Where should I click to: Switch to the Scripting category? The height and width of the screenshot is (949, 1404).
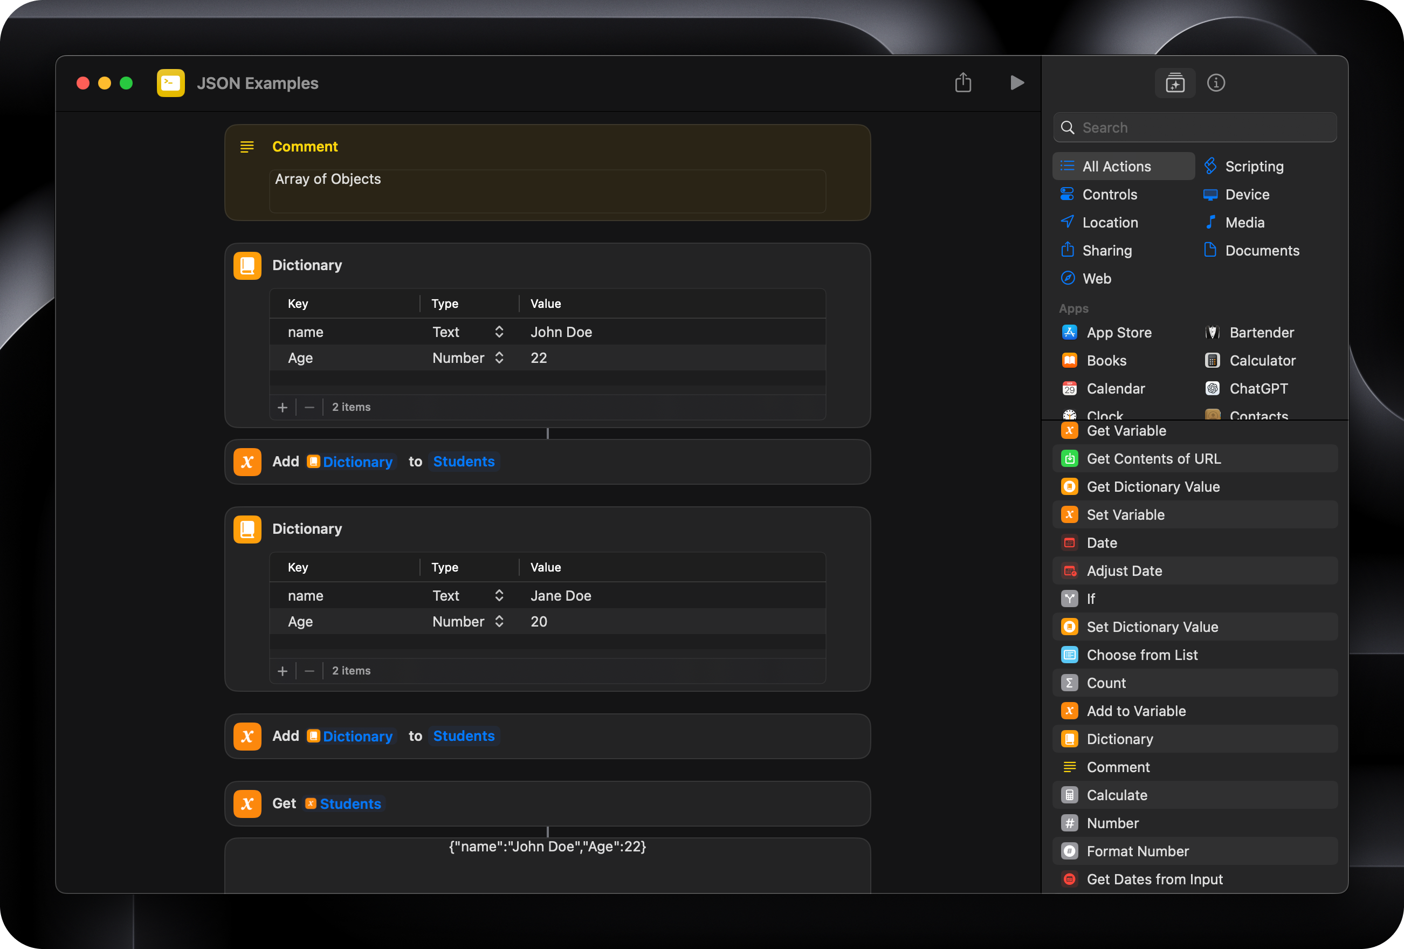(1254, 166)
